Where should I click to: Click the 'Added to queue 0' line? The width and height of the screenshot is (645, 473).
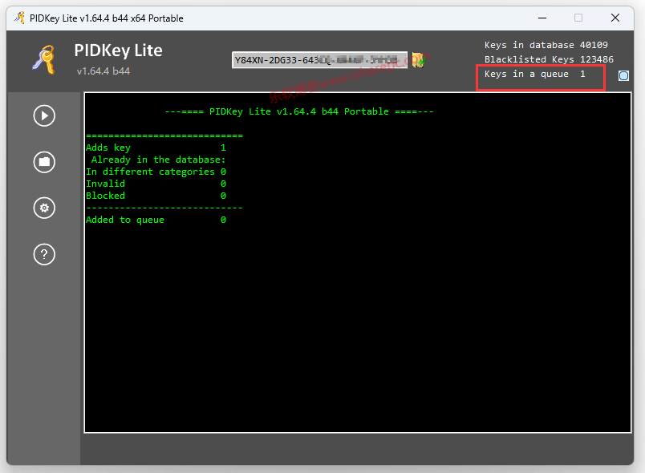coord(156,220)
